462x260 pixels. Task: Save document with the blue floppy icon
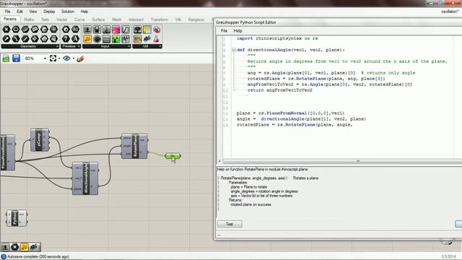[x=16, y=58]
